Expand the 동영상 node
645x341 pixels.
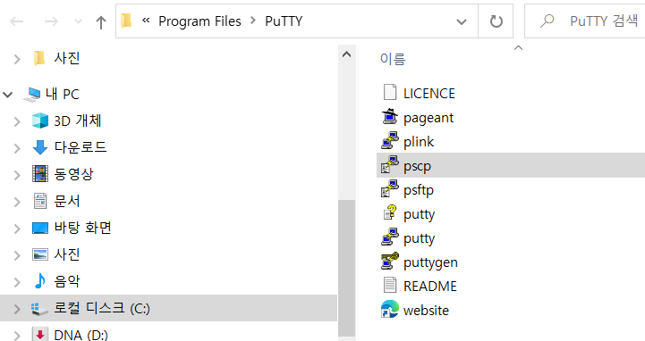pos(17,175)
